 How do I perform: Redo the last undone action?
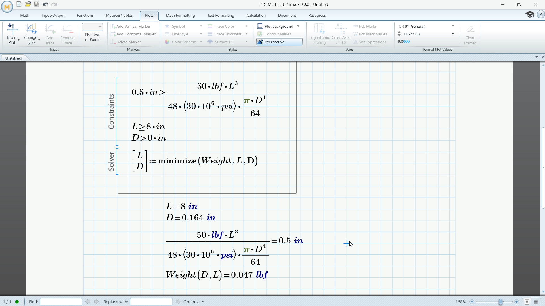point(54,4)
